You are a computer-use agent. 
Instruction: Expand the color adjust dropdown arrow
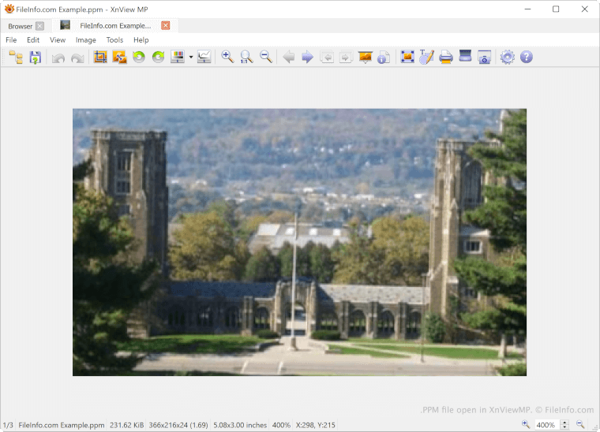click(191, 58)
